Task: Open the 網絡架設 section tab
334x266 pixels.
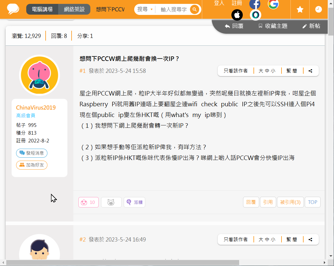Action: pos(75,10)
